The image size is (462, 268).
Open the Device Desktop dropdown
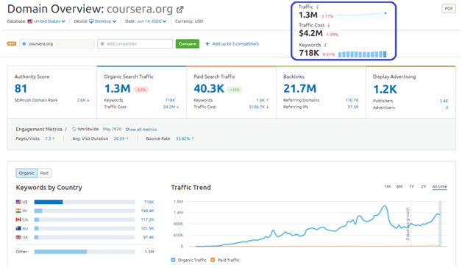point(102,21)
